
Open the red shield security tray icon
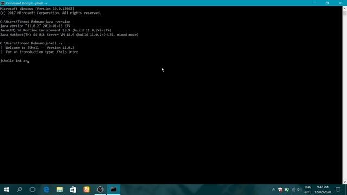click(x=280, y=190)
